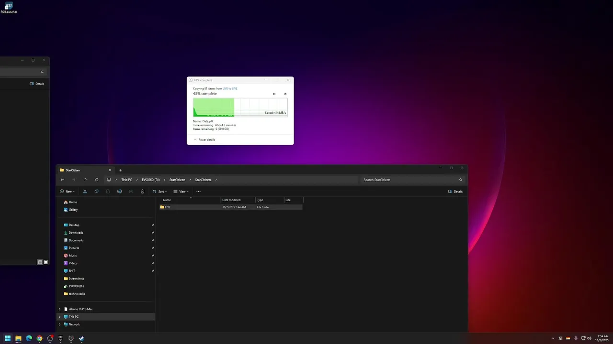Click the Rename icon in Explorer toolbar

pyautogui.click(x=119, y=192)
